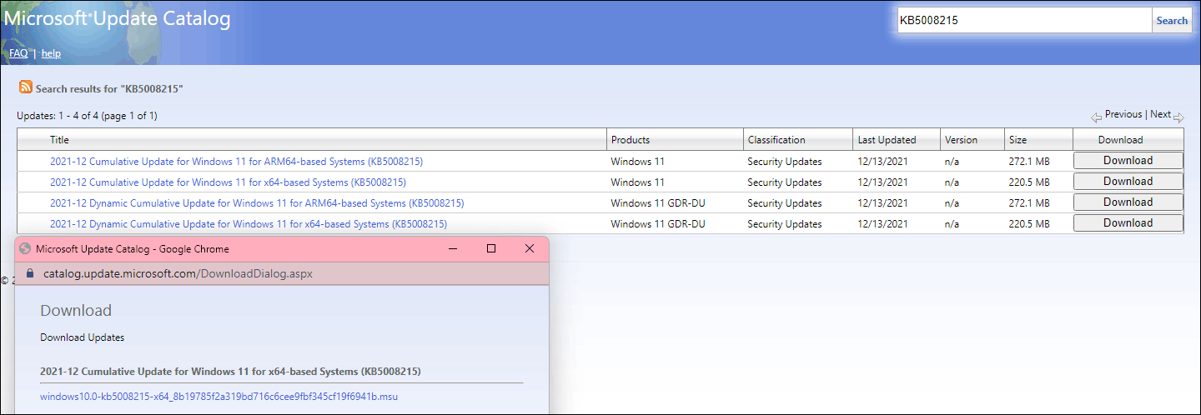The image size is (1201, 415).
Task: Click '12/13/2021' date in first row
Action: [882, 162]
